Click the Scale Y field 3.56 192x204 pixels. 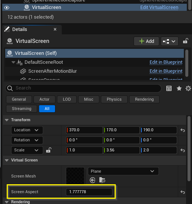click(x=122, y=150)
